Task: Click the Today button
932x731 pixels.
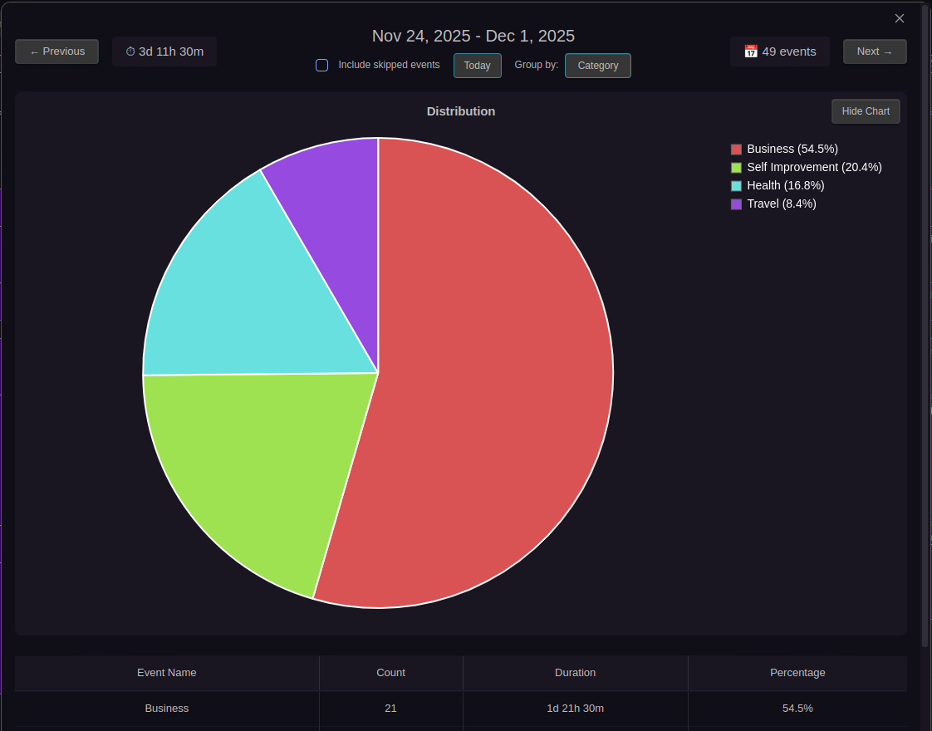Action: 477,65
